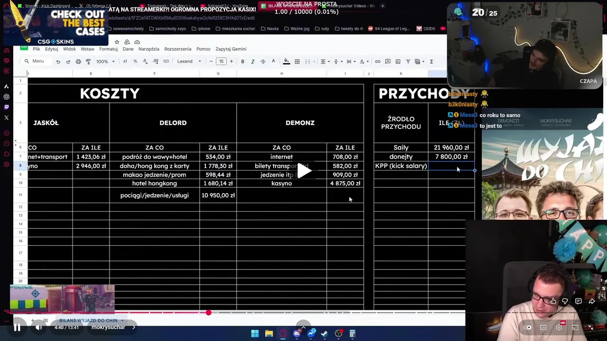Select the paint format roller tool
This screenshot has width=607, height=341.
pyautogui.click(x=88, y=62)
